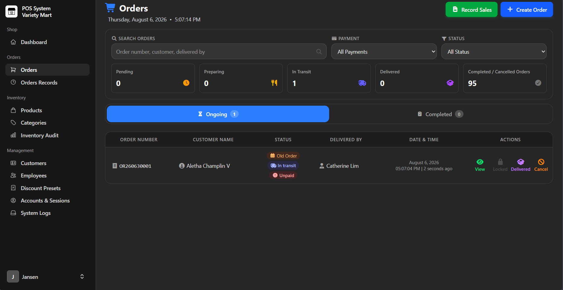The image size is (563, 290).
Task: Focus the Search Orders input field
Action: (x=219, y=51)
